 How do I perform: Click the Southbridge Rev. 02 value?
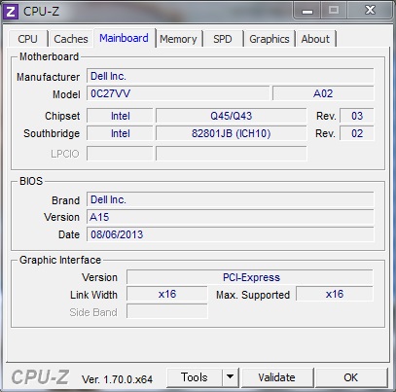pyautogui.click(x=357, y=133)
